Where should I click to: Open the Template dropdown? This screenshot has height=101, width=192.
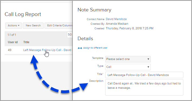[128, 59]
